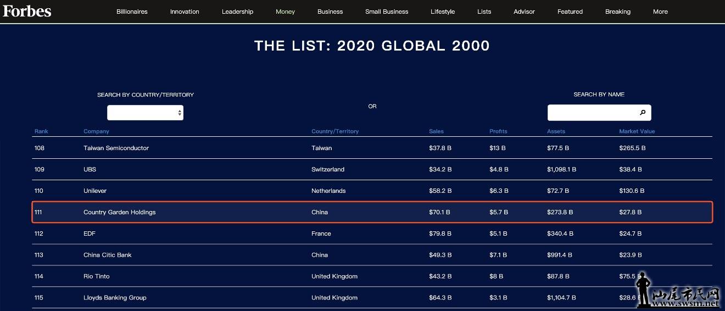Sort by the Assets column header
725x311 pixels.
[556, 131]
